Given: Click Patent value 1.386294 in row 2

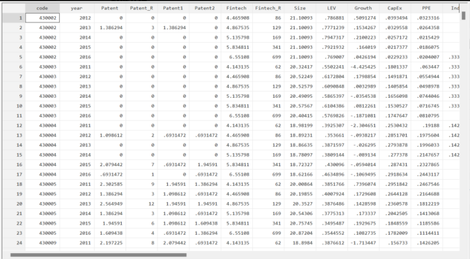Looking at the screenshot, I should 111,27.
